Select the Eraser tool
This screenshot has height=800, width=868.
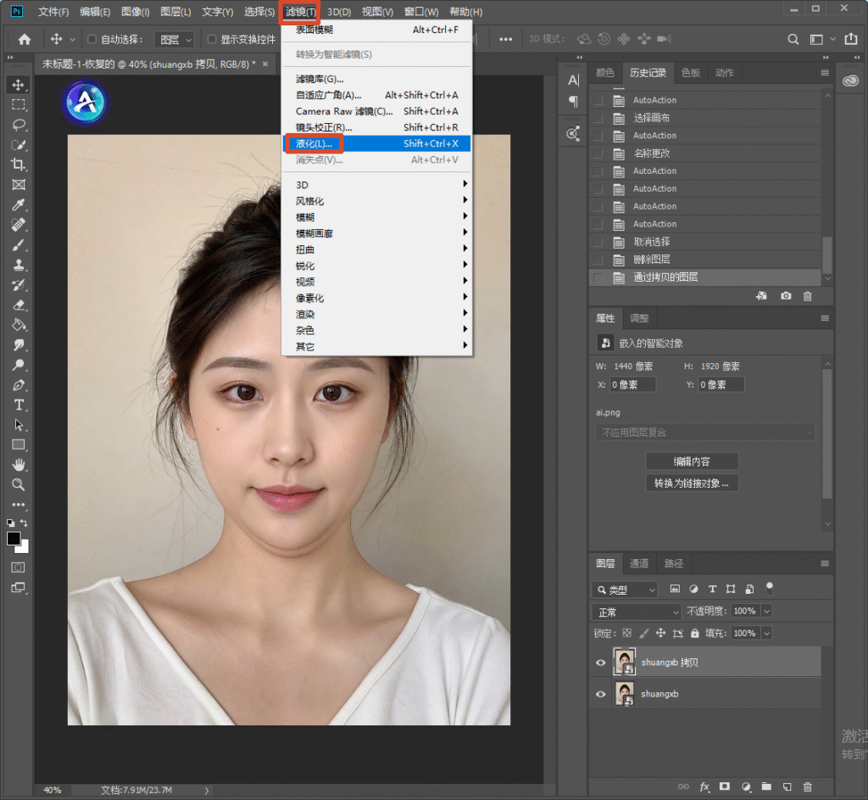click(19, 305)
